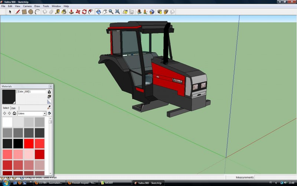Select the white color swatch
The height and width of the screenshot is (186, 297).
(7, 122)
